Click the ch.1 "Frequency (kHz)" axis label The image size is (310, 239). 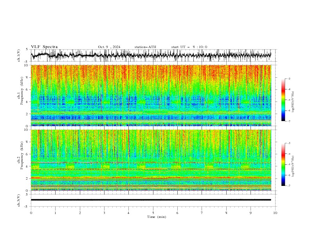tap(22, 91)
